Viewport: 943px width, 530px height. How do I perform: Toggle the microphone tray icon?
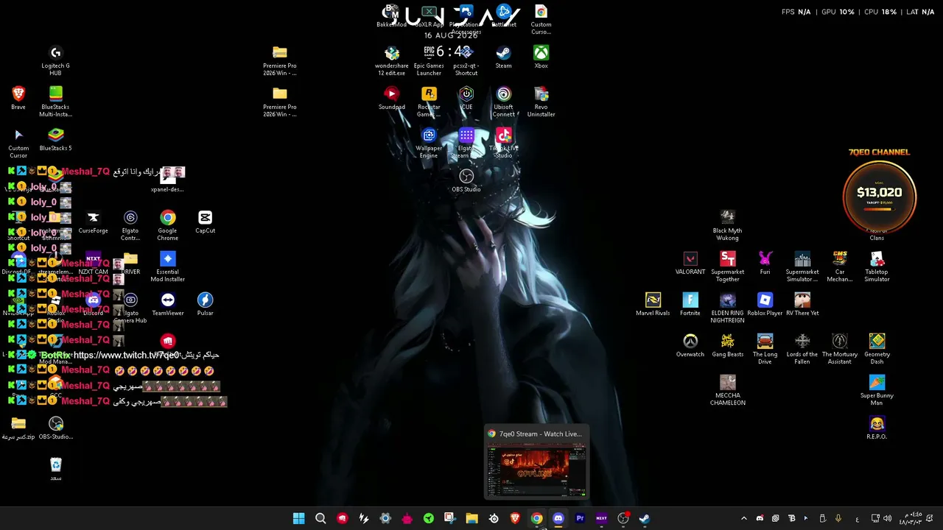(x=838, y=518)
